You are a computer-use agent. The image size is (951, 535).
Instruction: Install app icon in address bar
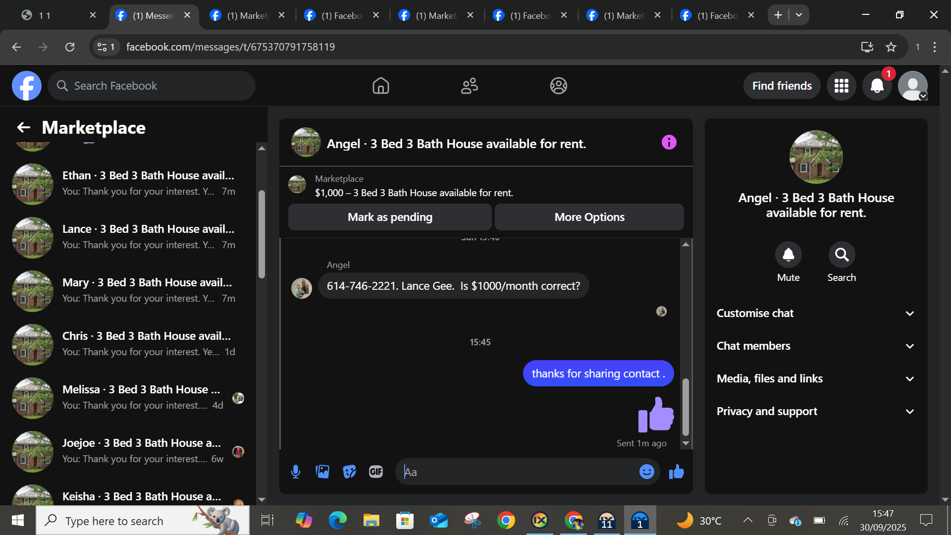[867, 47]
